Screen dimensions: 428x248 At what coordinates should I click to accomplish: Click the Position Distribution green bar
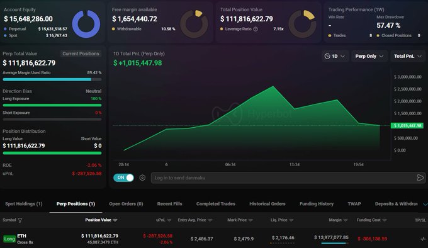[x=52, y=153]
